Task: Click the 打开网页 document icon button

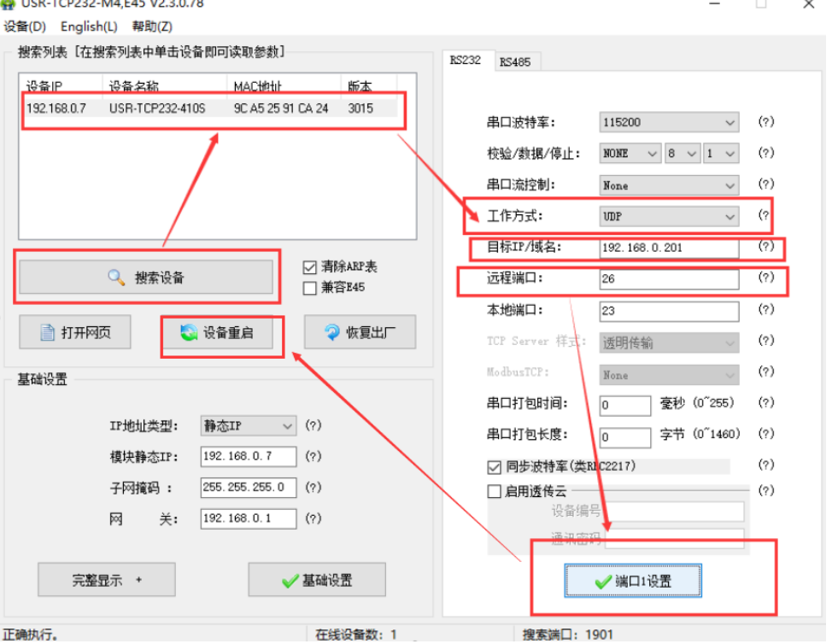Action: coord(76,333)
